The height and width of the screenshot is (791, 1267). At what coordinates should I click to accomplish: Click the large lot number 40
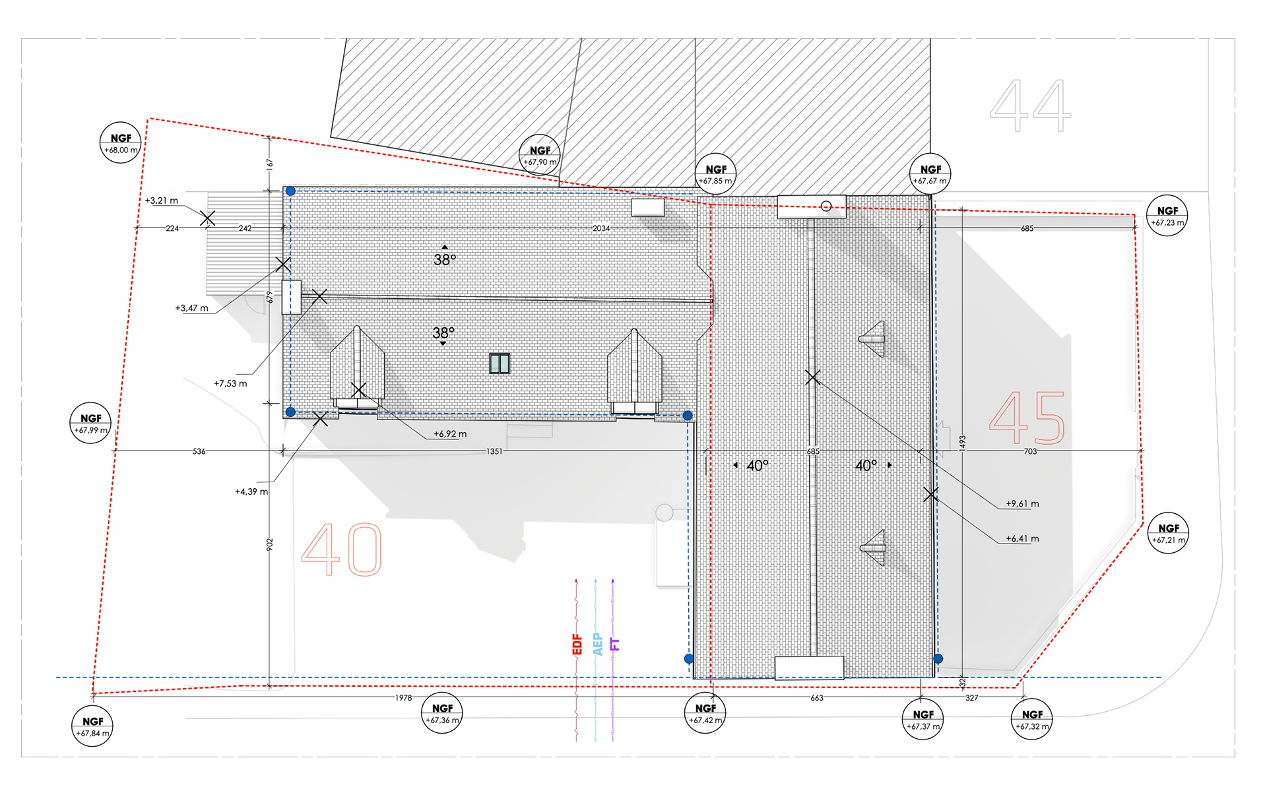coord(341,550)
